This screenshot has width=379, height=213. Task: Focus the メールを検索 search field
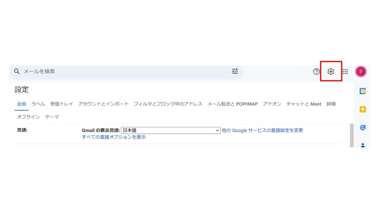(126, 71)
